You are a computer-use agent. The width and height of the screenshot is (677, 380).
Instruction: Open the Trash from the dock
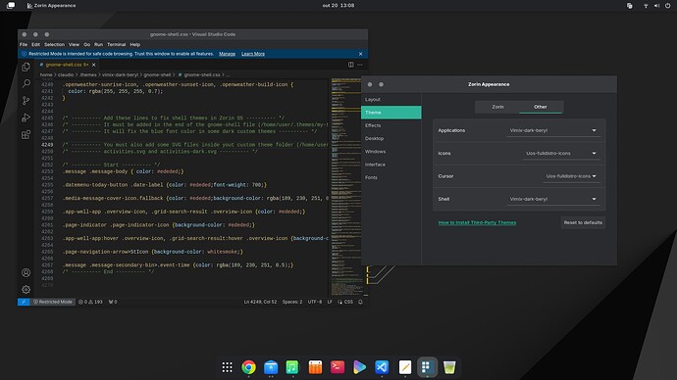449,367
